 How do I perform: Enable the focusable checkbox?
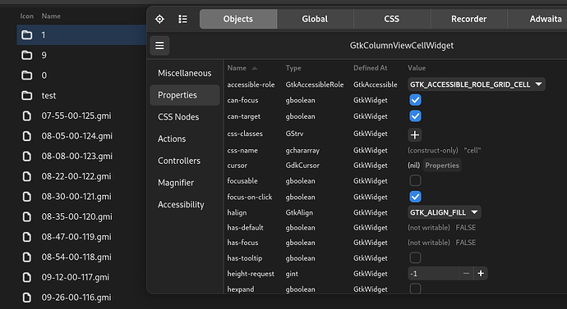tap(415, 180)
